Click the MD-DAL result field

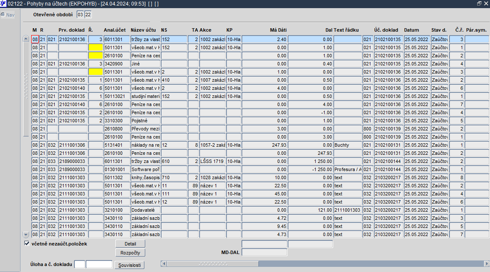click(264, 252)
